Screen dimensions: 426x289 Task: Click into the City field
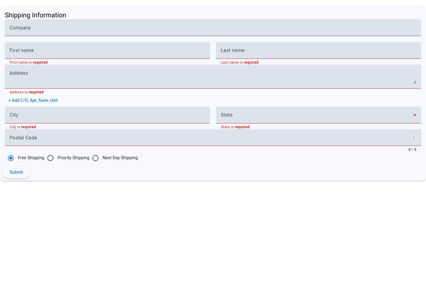pos(107,115)
